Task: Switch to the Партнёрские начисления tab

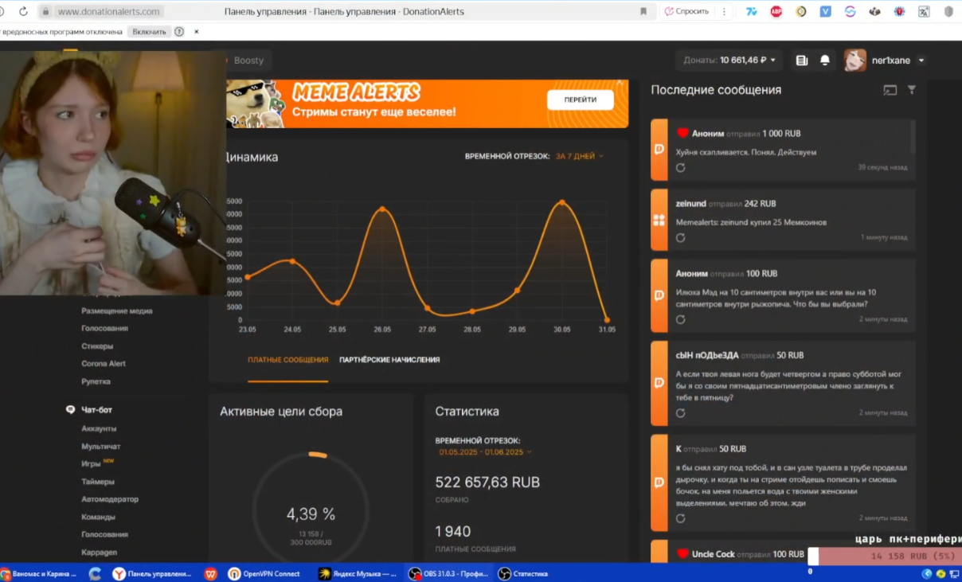Action: 389,360
